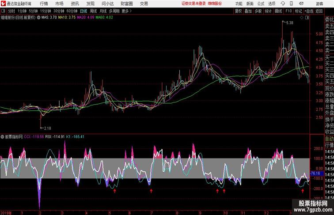Image resolution: width=334 pixels, height=215 pixels.
Task: Switch to 1分钟 period
Action: (22, 11)
